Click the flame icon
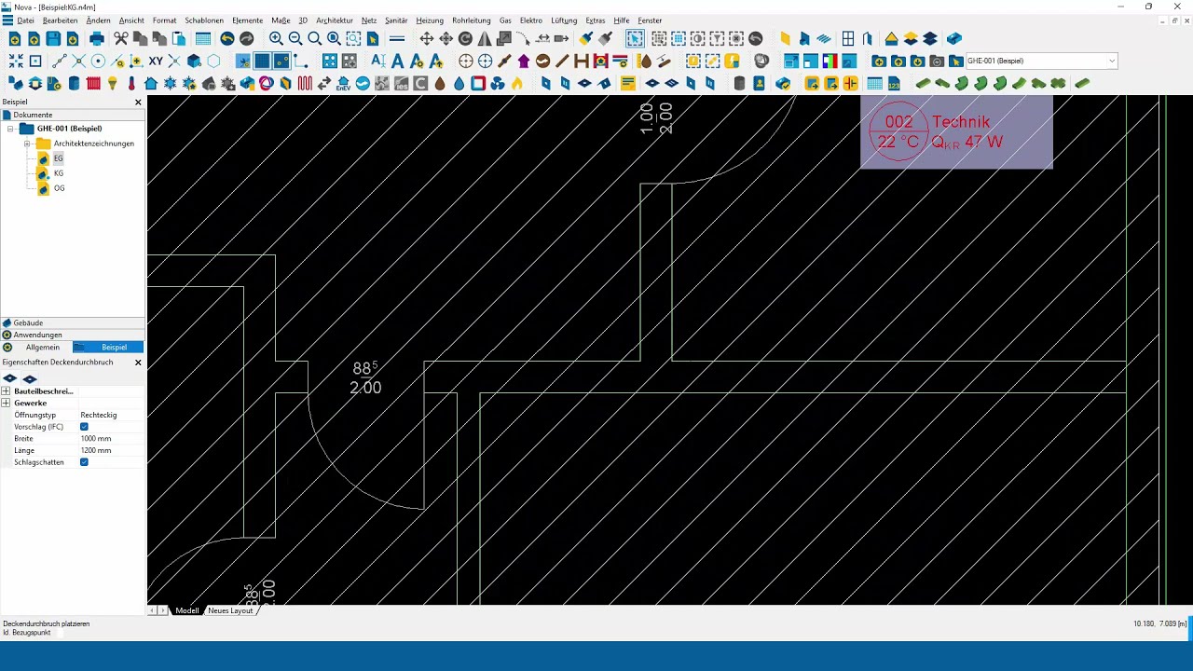 click(516, 83)
